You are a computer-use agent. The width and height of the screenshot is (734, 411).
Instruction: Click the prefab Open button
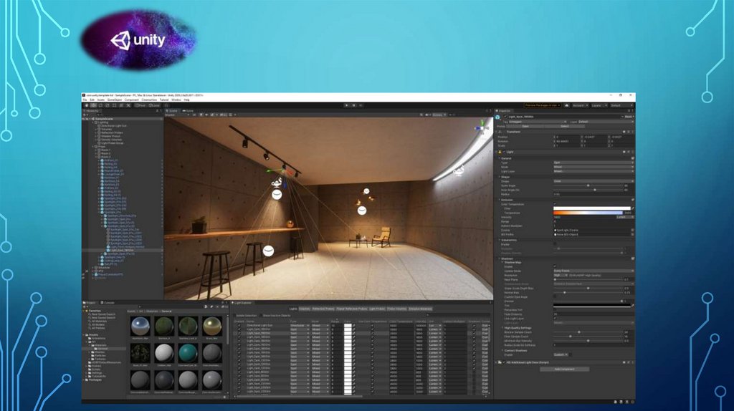pyautogui.click(x=525, y=126)
